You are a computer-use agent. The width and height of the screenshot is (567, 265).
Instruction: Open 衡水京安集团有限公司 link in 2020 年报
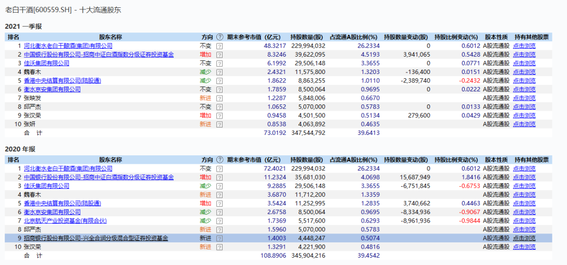click(x=52, y=212)
